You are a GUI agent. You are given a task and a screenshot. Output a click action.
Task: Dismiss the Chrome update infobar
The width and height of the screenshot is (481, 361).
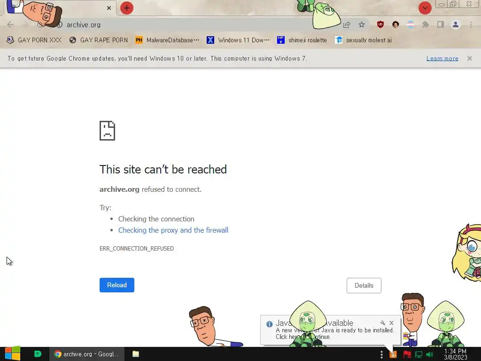(470, 58)
